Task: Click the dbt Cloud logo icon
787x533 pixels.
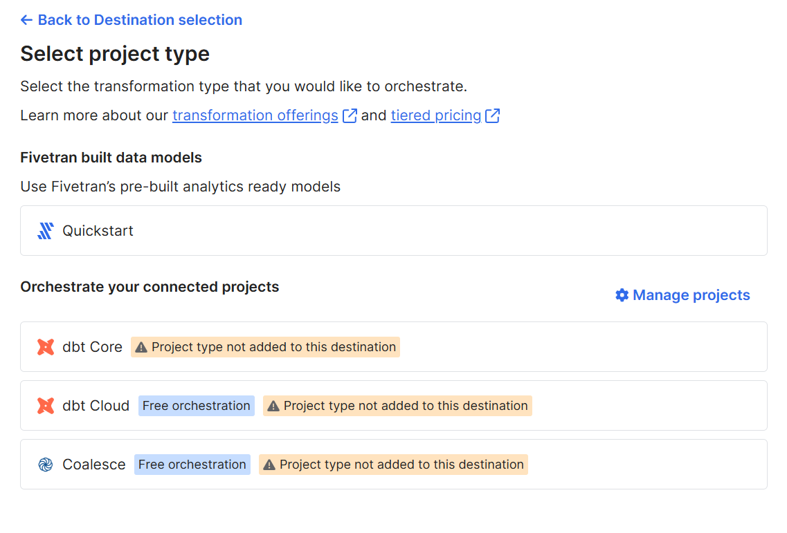Action: (x=46, y=406)
